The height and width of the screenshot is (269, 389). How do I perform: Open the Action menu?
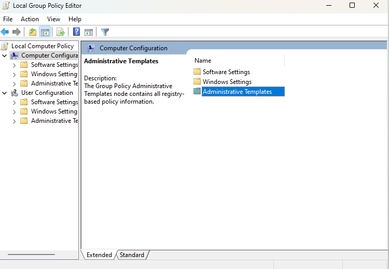(30, 19)
